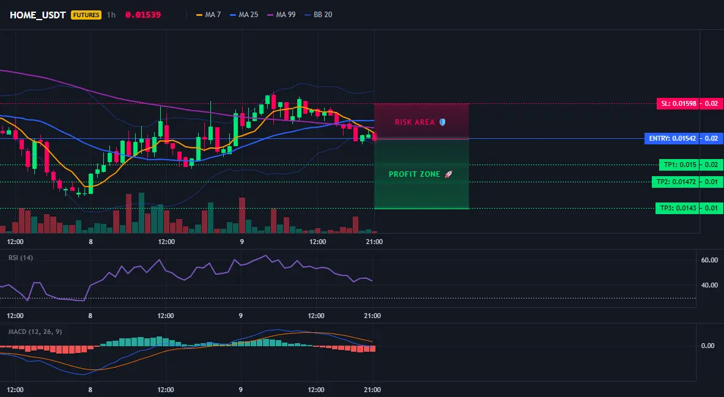Viewport: 724px width, 397px height.
Task: Click the MA 7 orange color dash
Action: coord(199,15)
